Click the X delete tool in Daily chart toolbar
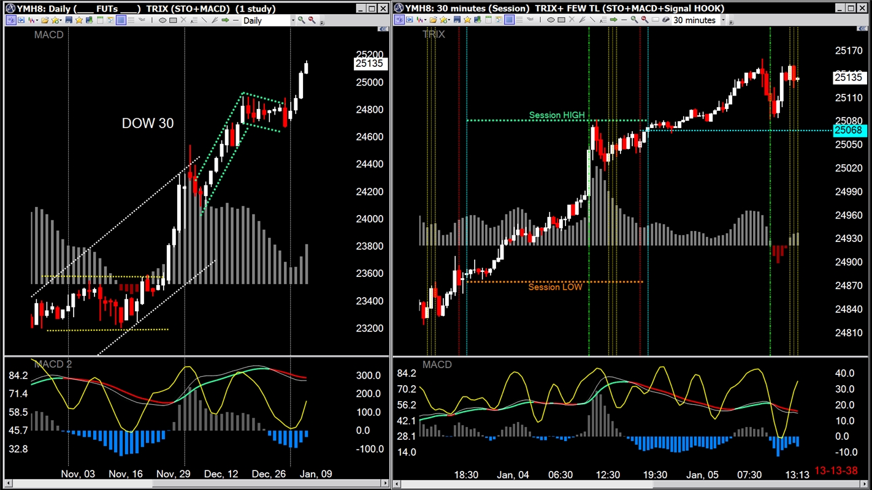Image resolution: width=872 pixels, height=490 pixels. (x=183, y=20)
